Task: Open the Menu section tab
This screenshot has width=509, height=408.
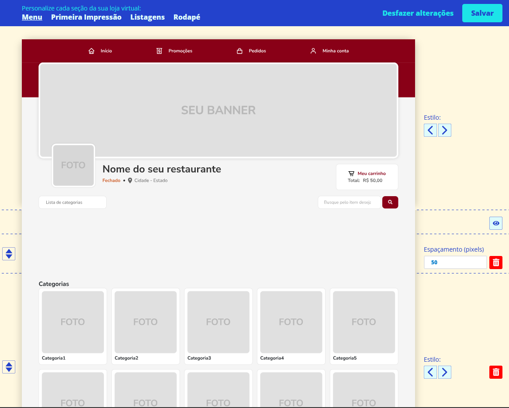Action: [32, 17]
